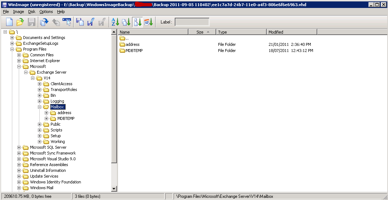
Task: Sort files by size icon
Action: [x=138, y=22]
